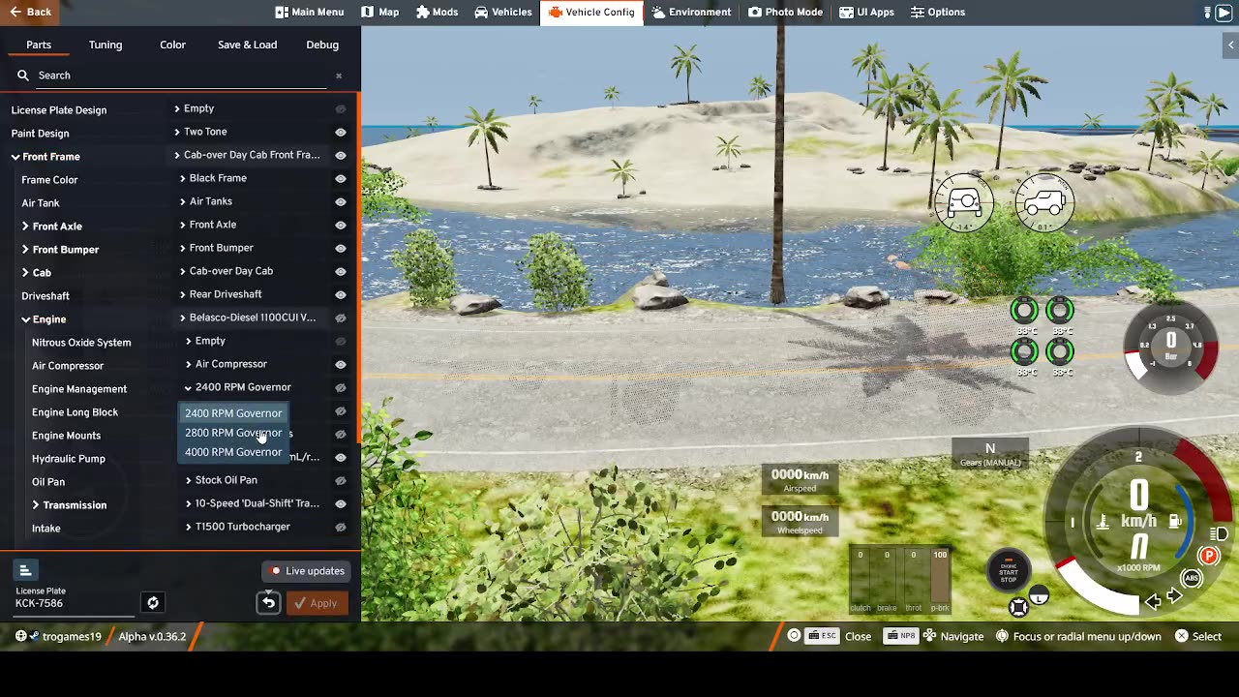Toggle visibility eye for Air Compressor row

click(x=341, y=364)
